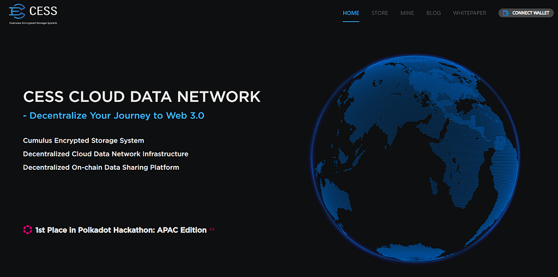Click the small Cumulus Encrypted Storage System subtitle under logo
The image size is (558, 277).
(33, 23)
